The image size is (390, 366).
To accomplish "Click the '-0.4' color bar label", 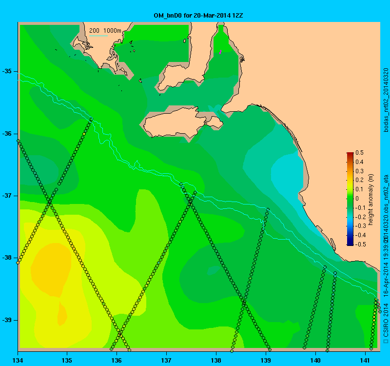I will (x=360, y=235).
